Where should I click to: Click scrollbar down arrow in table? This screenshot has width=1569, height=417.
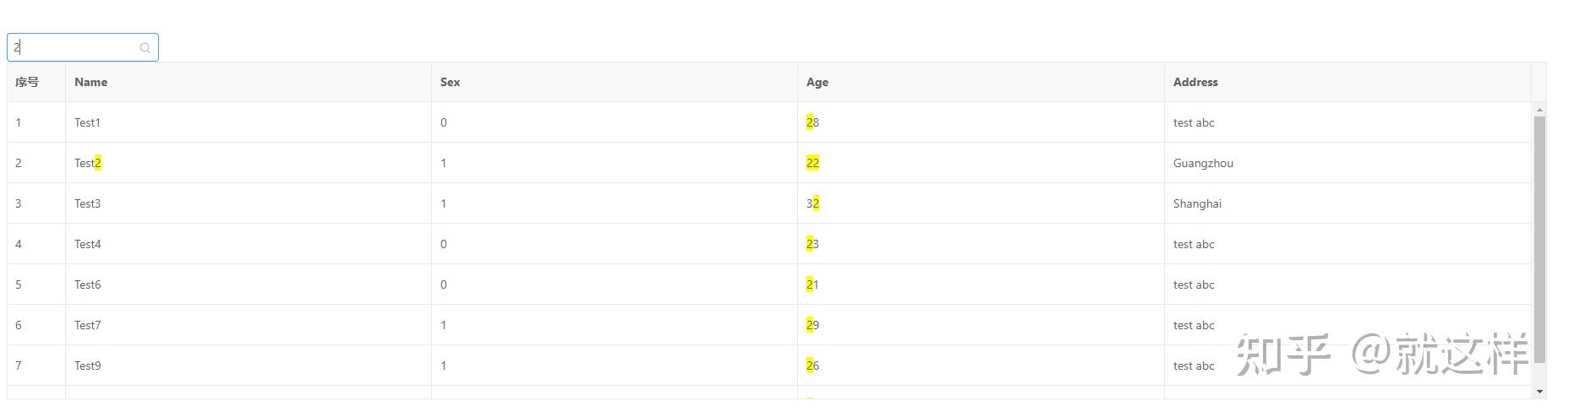(1539, 392)
